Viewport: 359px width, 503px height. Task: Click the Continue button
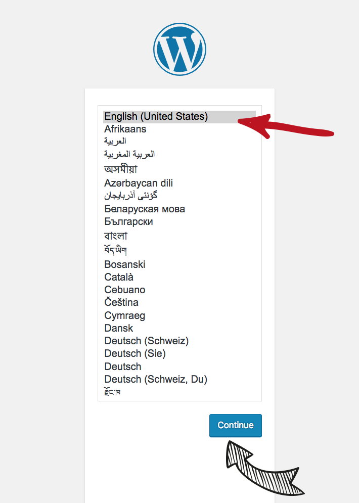point(235,425)
